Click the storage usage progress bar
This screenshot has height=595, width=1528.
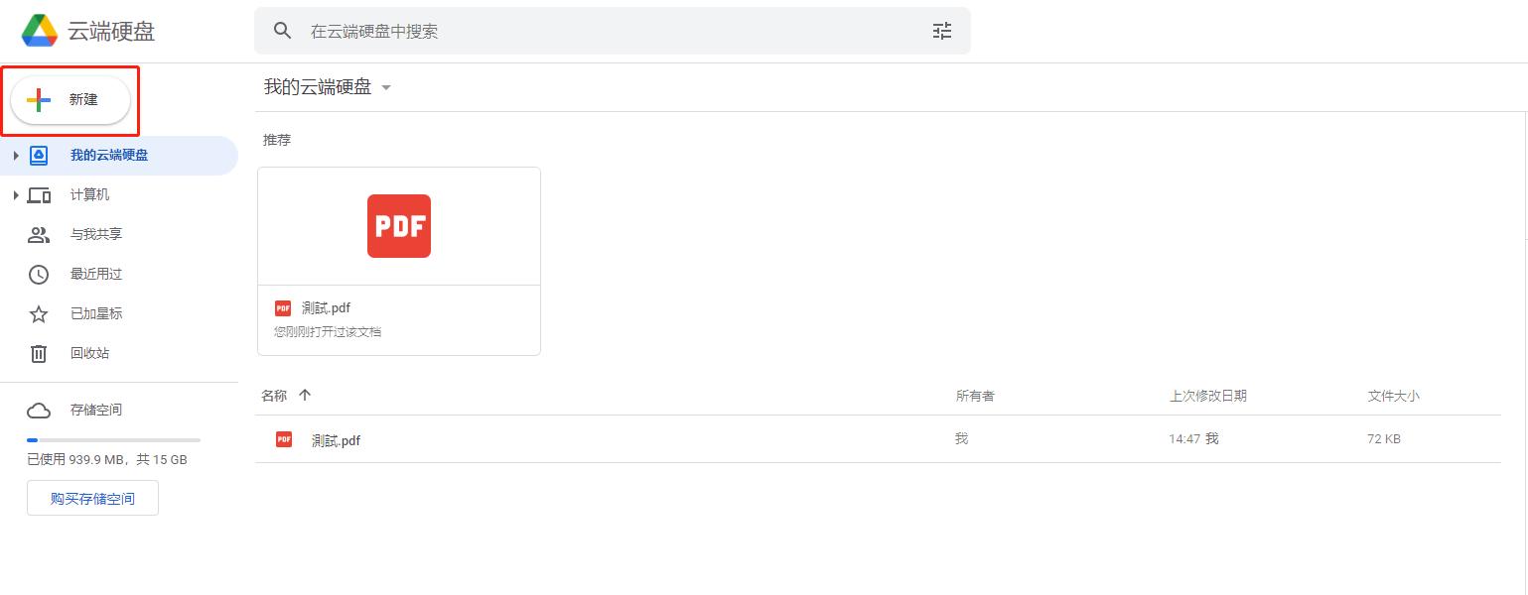click(113, 439)
